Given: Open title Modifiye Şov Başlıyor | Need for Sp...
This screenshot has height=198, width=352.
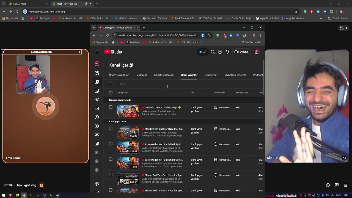Looking at the screenshot, I should coord(163,129).
